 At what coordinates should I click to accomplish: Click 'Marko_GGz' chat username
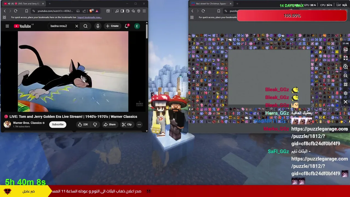[276, 129]
